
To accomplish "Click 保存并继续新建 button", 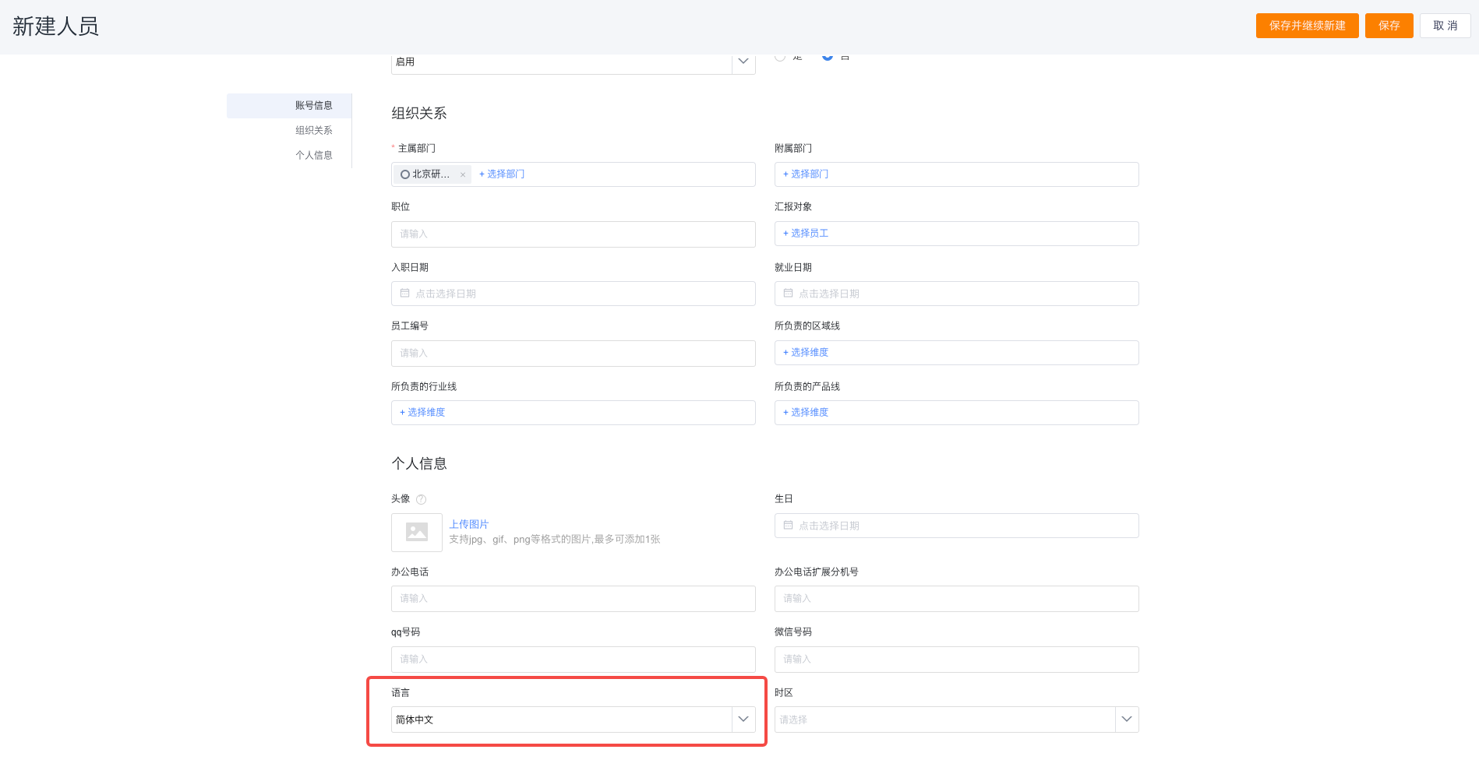I will point(1307,26).
